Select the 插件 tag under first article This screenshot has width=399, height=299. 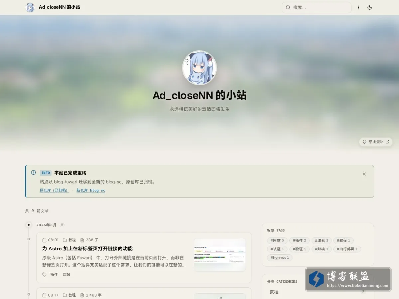(x=54, y=275)
